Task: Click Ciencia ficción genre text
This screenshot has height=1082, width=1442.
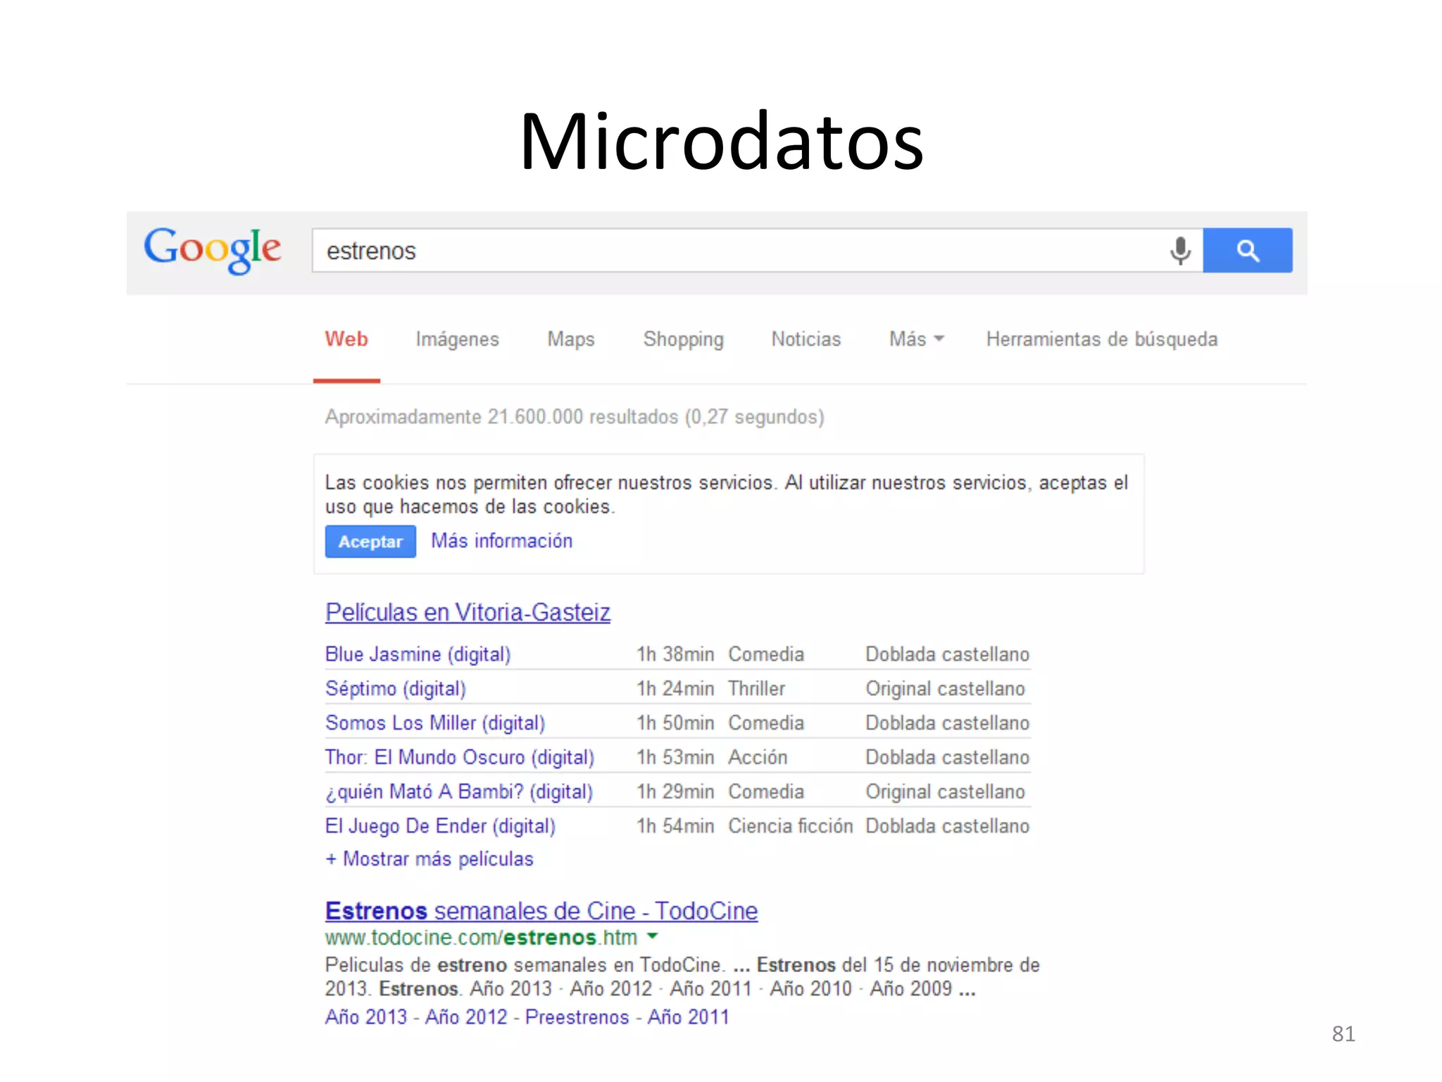Action: point(791,826)
